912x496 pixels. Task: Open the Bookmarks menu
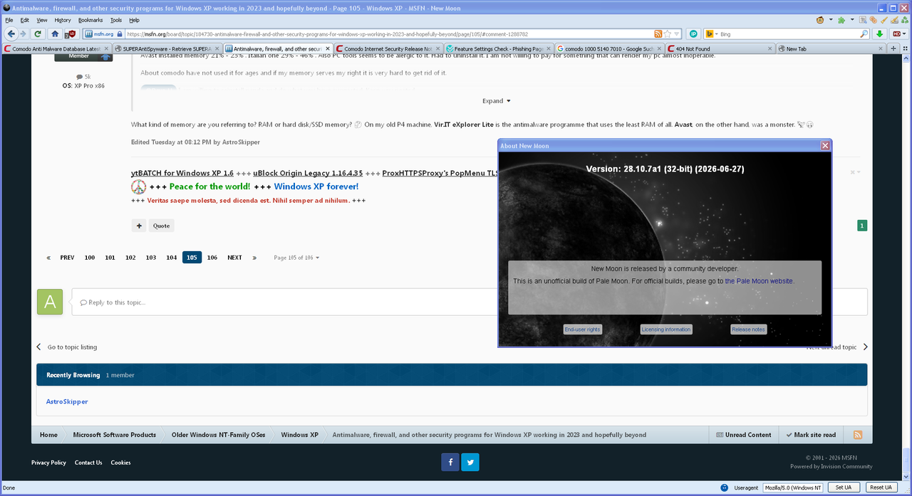[90, 20]
